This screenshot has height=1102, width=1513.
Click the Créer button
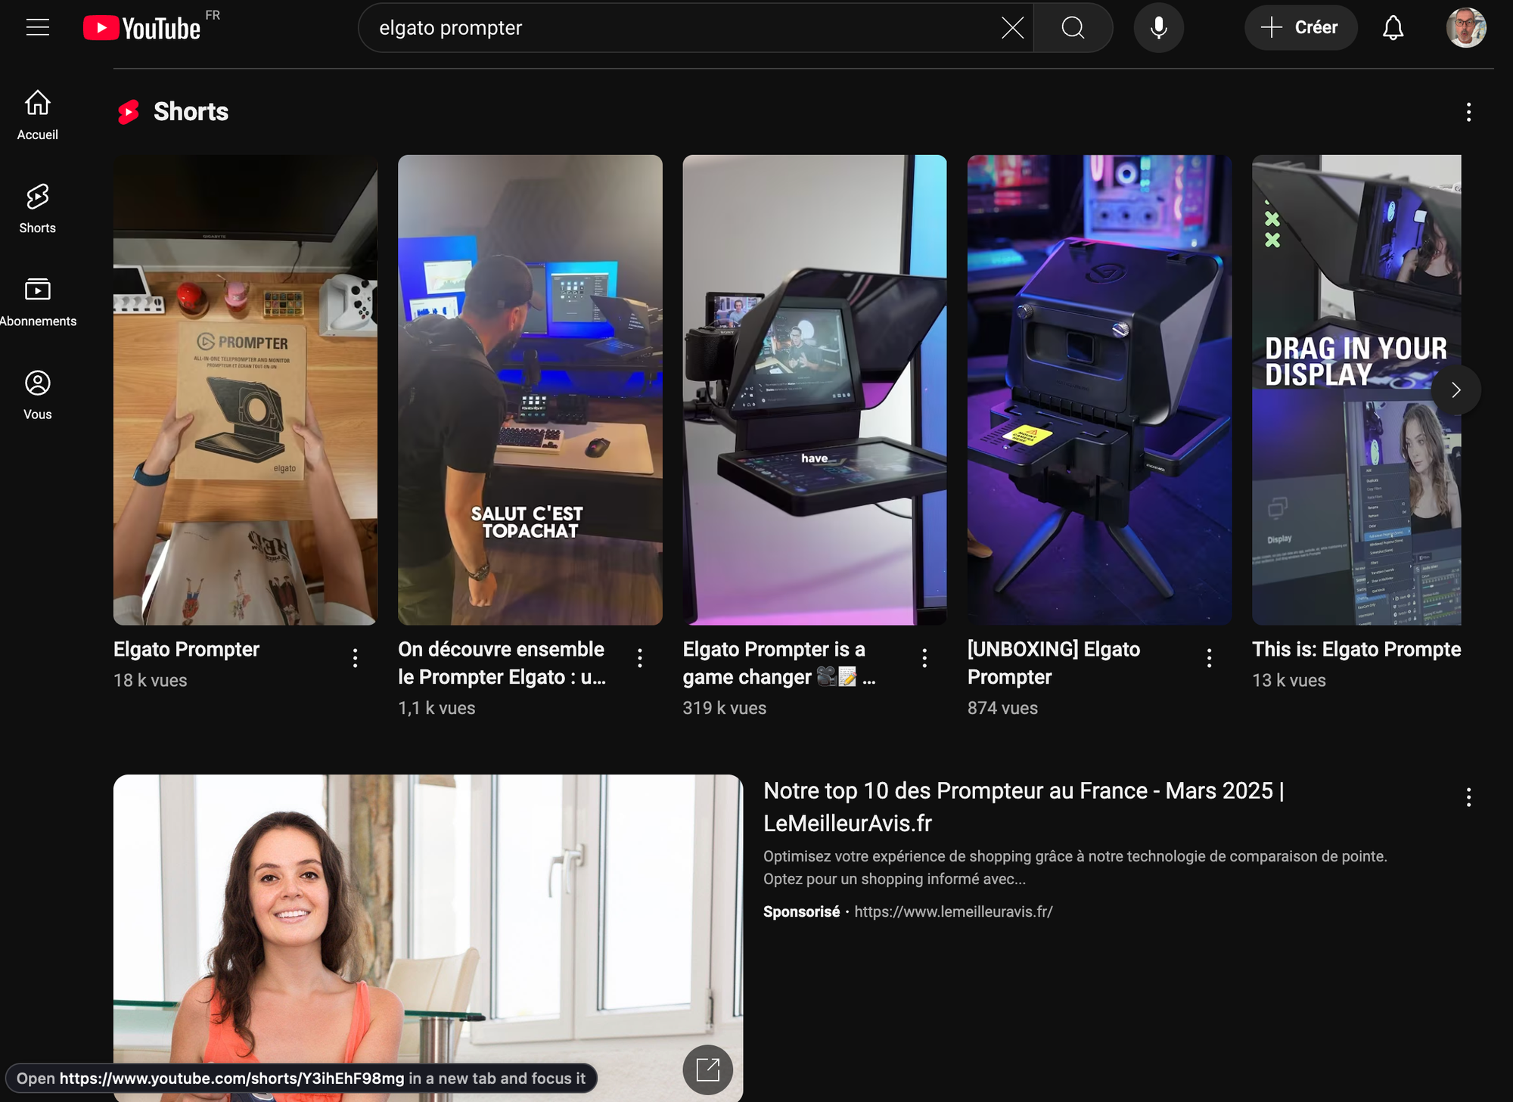pyautogui.click(x=1300, y=28)
